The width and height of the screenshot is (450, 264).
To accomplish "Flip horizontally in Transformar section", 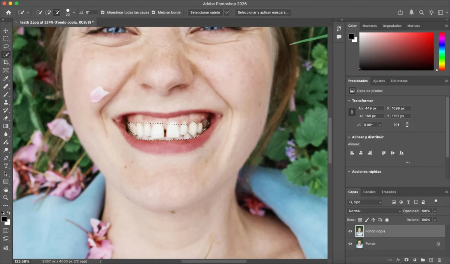I will [397, 125].
